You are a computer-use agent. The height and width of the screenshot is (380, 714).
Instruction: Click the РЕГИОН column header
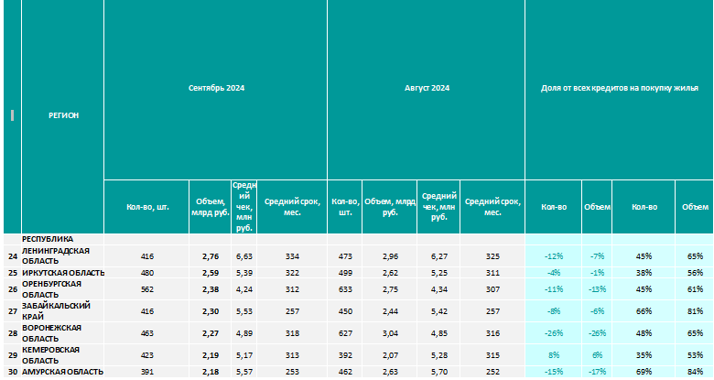click(63, 115)
